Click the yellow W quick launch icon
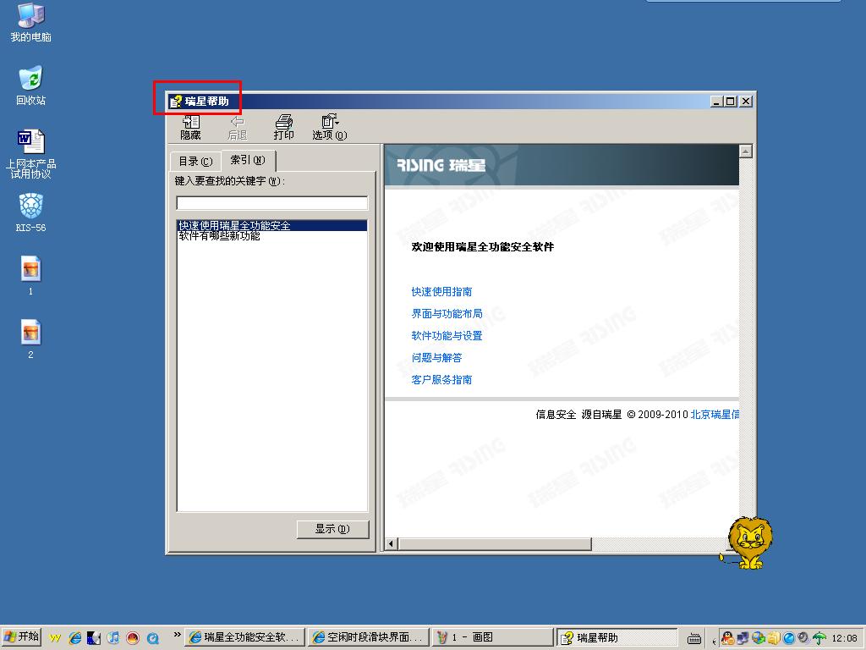The width and height of the screenshot is (866, 650). tap(55, 638)
